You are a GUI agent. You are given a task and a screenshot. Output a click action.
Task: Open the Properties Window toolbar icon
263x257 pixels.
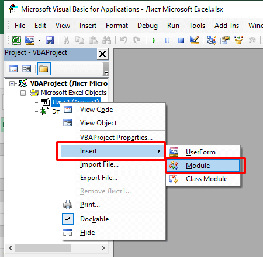[x=225, y=40]
